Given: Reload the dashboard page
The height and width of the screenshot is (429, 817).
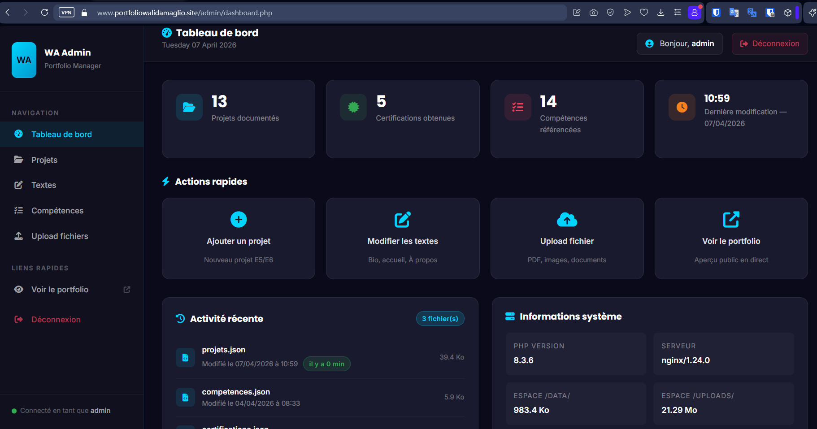Looking at the screenshot, I should [44, 13].
